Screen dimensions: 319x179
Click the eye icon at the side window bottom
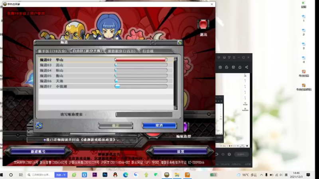(x=223, y=154)
